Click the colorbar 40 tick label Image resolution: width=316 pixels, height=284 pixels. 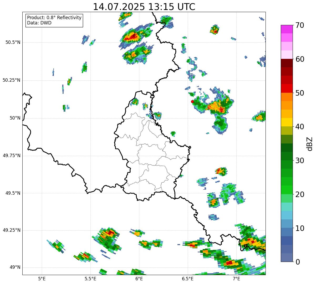pos(300,127)
